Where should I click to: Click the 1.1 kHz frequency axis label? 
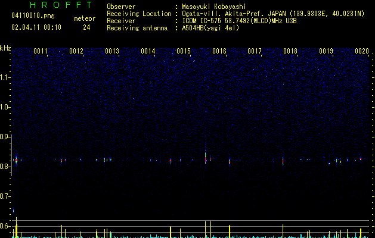click(5, 77)
